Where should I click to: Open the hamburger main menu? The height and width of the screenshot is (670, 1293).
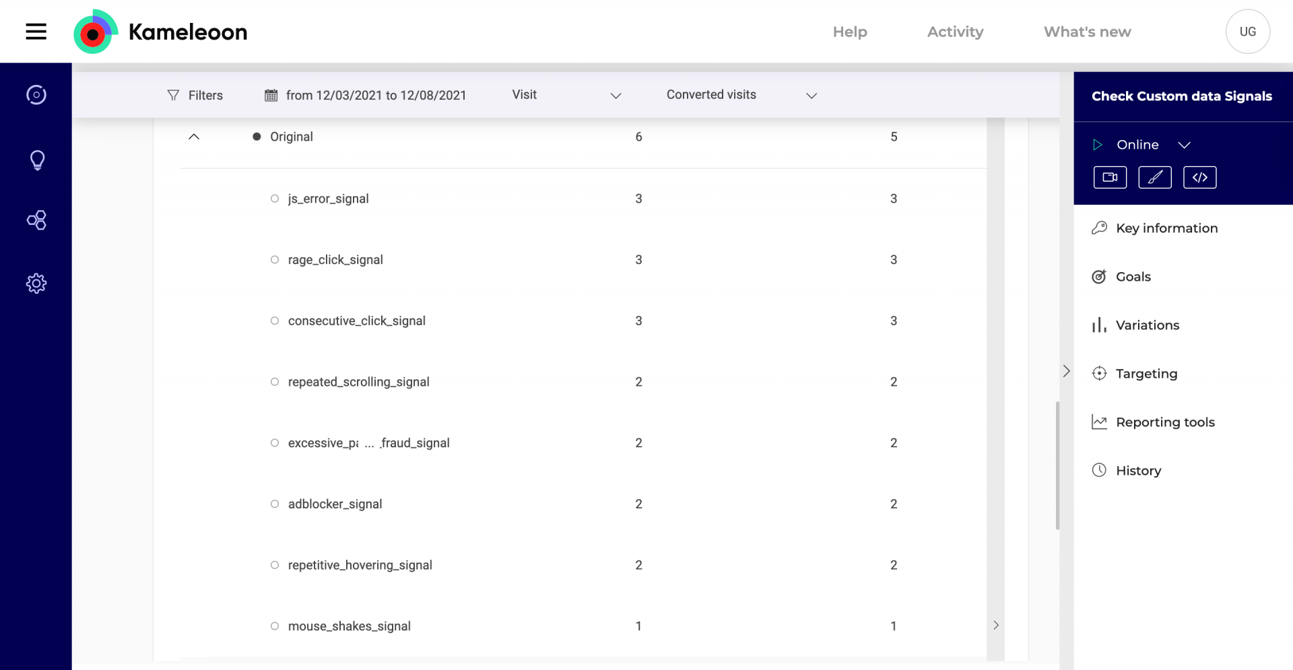click(36, 32)
